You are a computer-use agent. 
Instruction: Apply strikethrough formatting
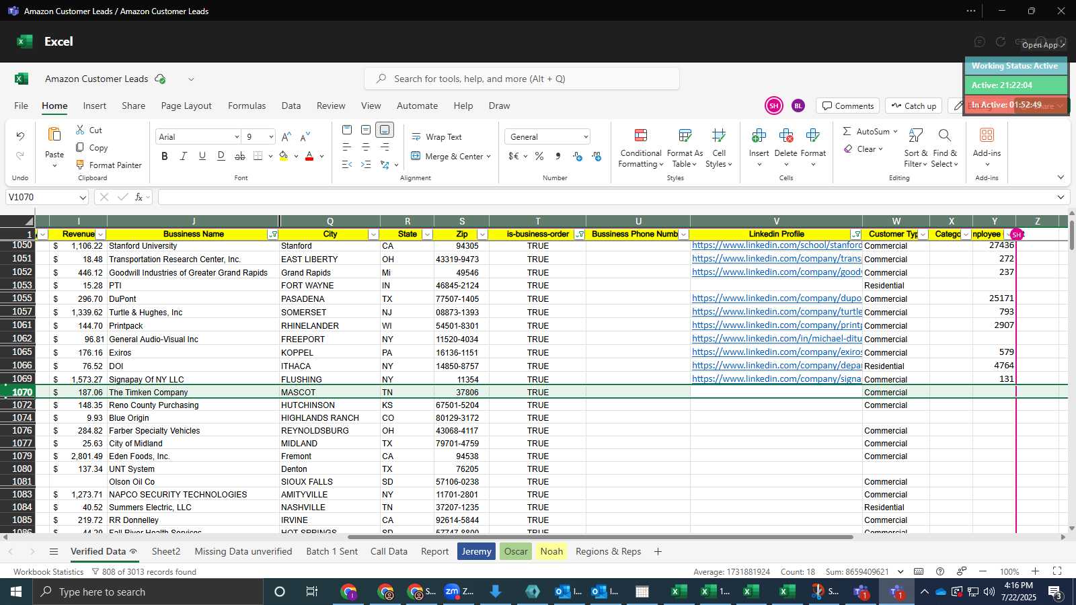click(239, 156)
